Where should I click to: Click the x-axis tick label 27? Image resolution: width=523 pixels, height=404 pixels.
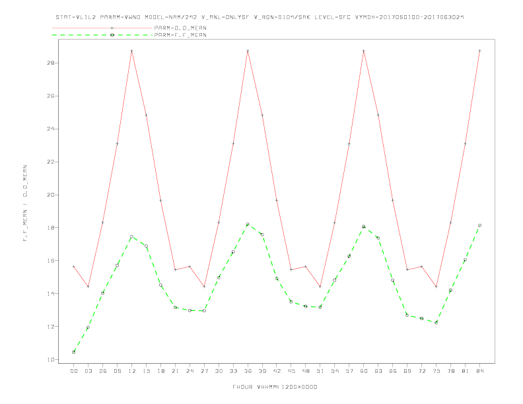[204, 371]
